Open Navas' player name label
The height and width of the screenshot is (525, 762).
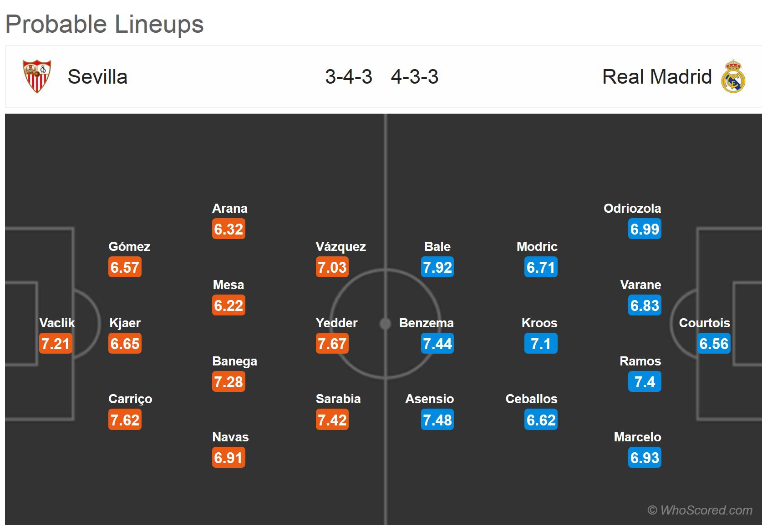tap(230, 437)
